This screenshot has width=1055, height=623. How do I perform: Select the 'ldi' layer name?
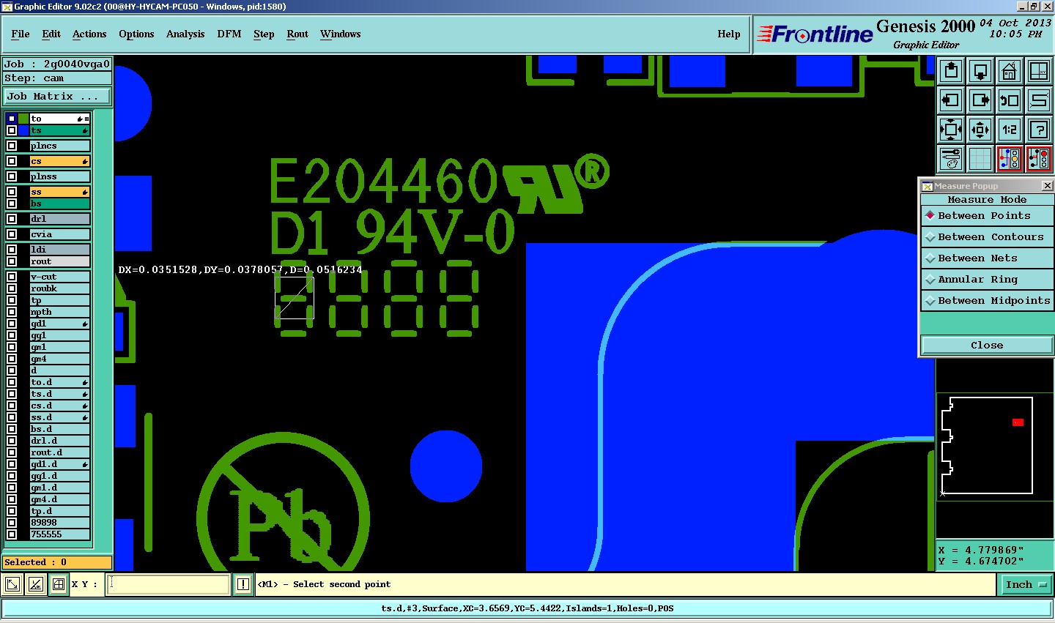(x=60, y=250)
